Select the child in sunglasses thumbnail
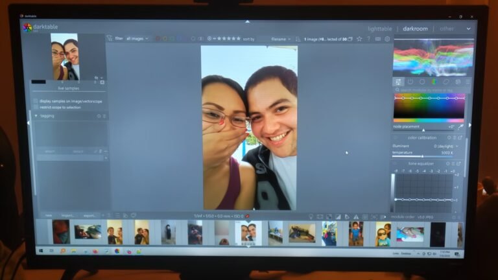This screenshot has width=498, height=280. [x=383, y=234]
